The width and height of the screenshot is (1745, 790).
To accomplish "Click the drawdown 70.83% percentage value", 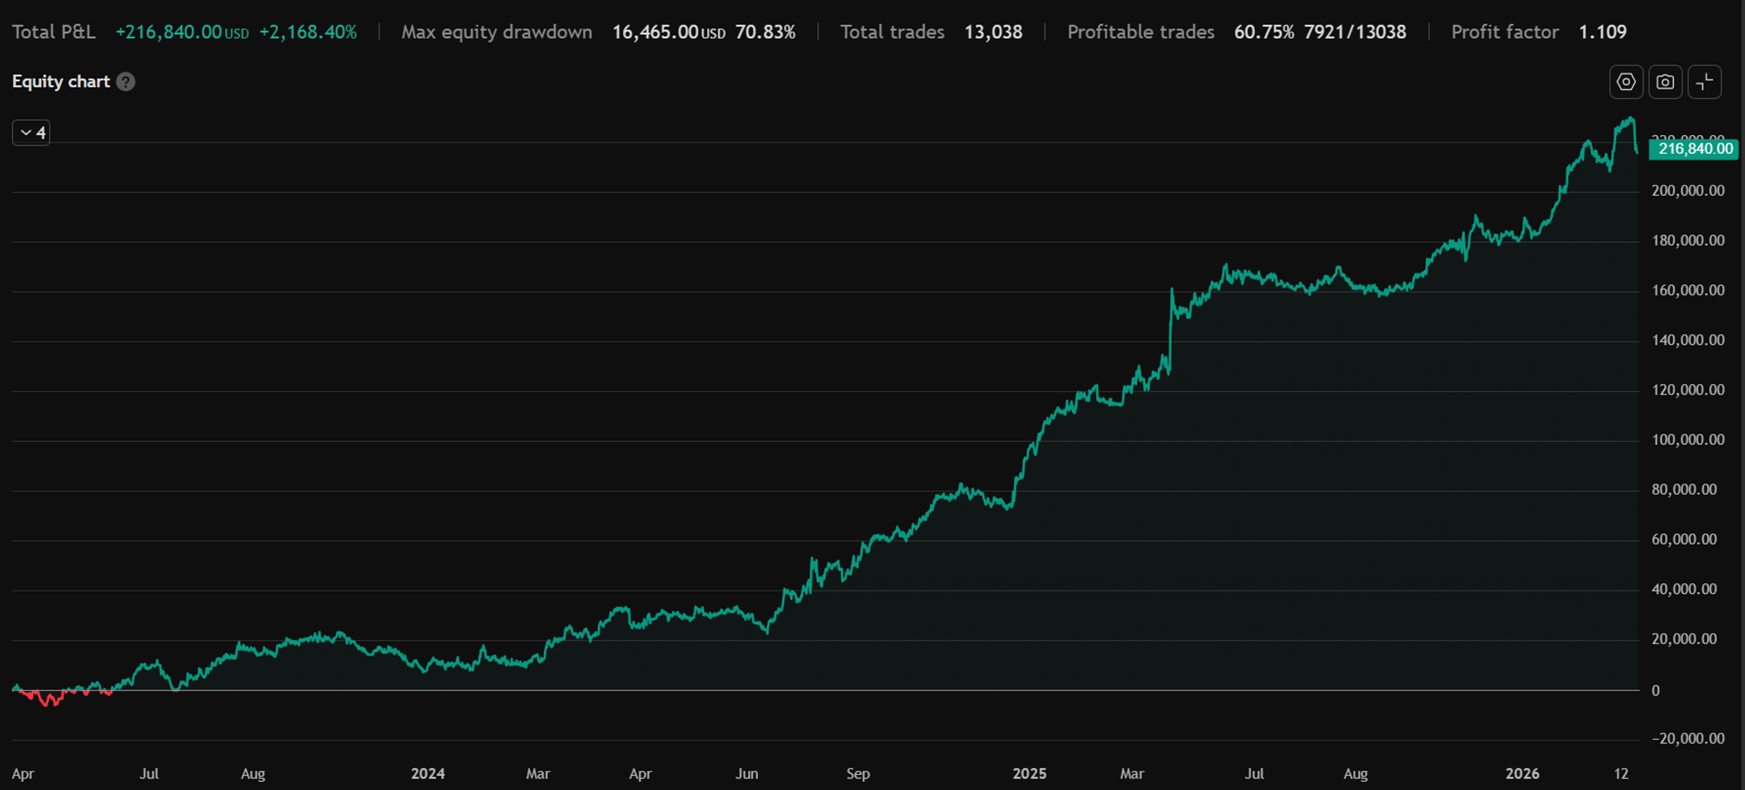I will 765,32.
